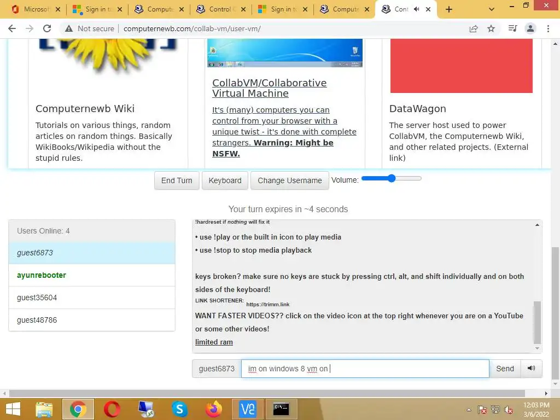Open the media control icon in toolbar
Screen dimensions: 560x420
(x=512, y=28)
